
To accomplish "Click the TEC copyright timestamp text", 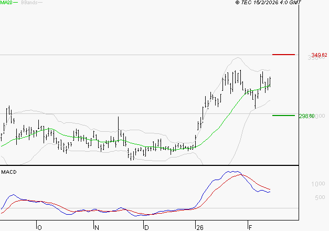I will (268, 3).
